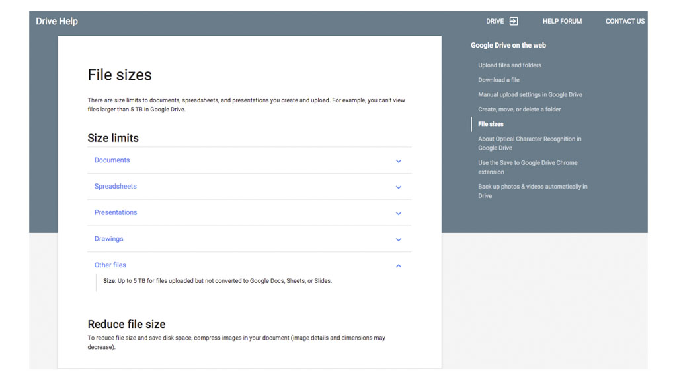The width and height of the screenshot is (677, 380).
Task: Collapse the Other files chevron
Action: [399, 266]
